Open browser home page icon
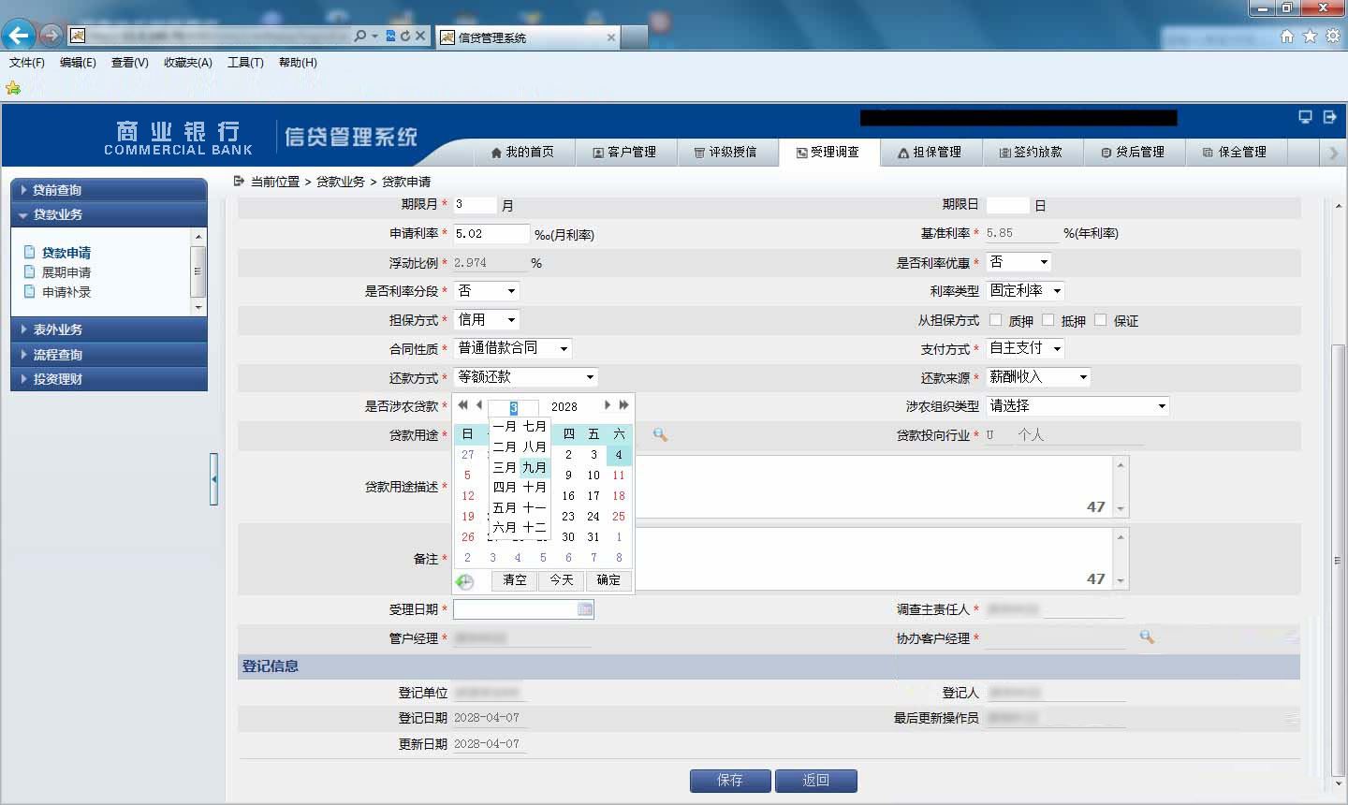Viewport: 1348px width, 805px height. pos(1287,36)
